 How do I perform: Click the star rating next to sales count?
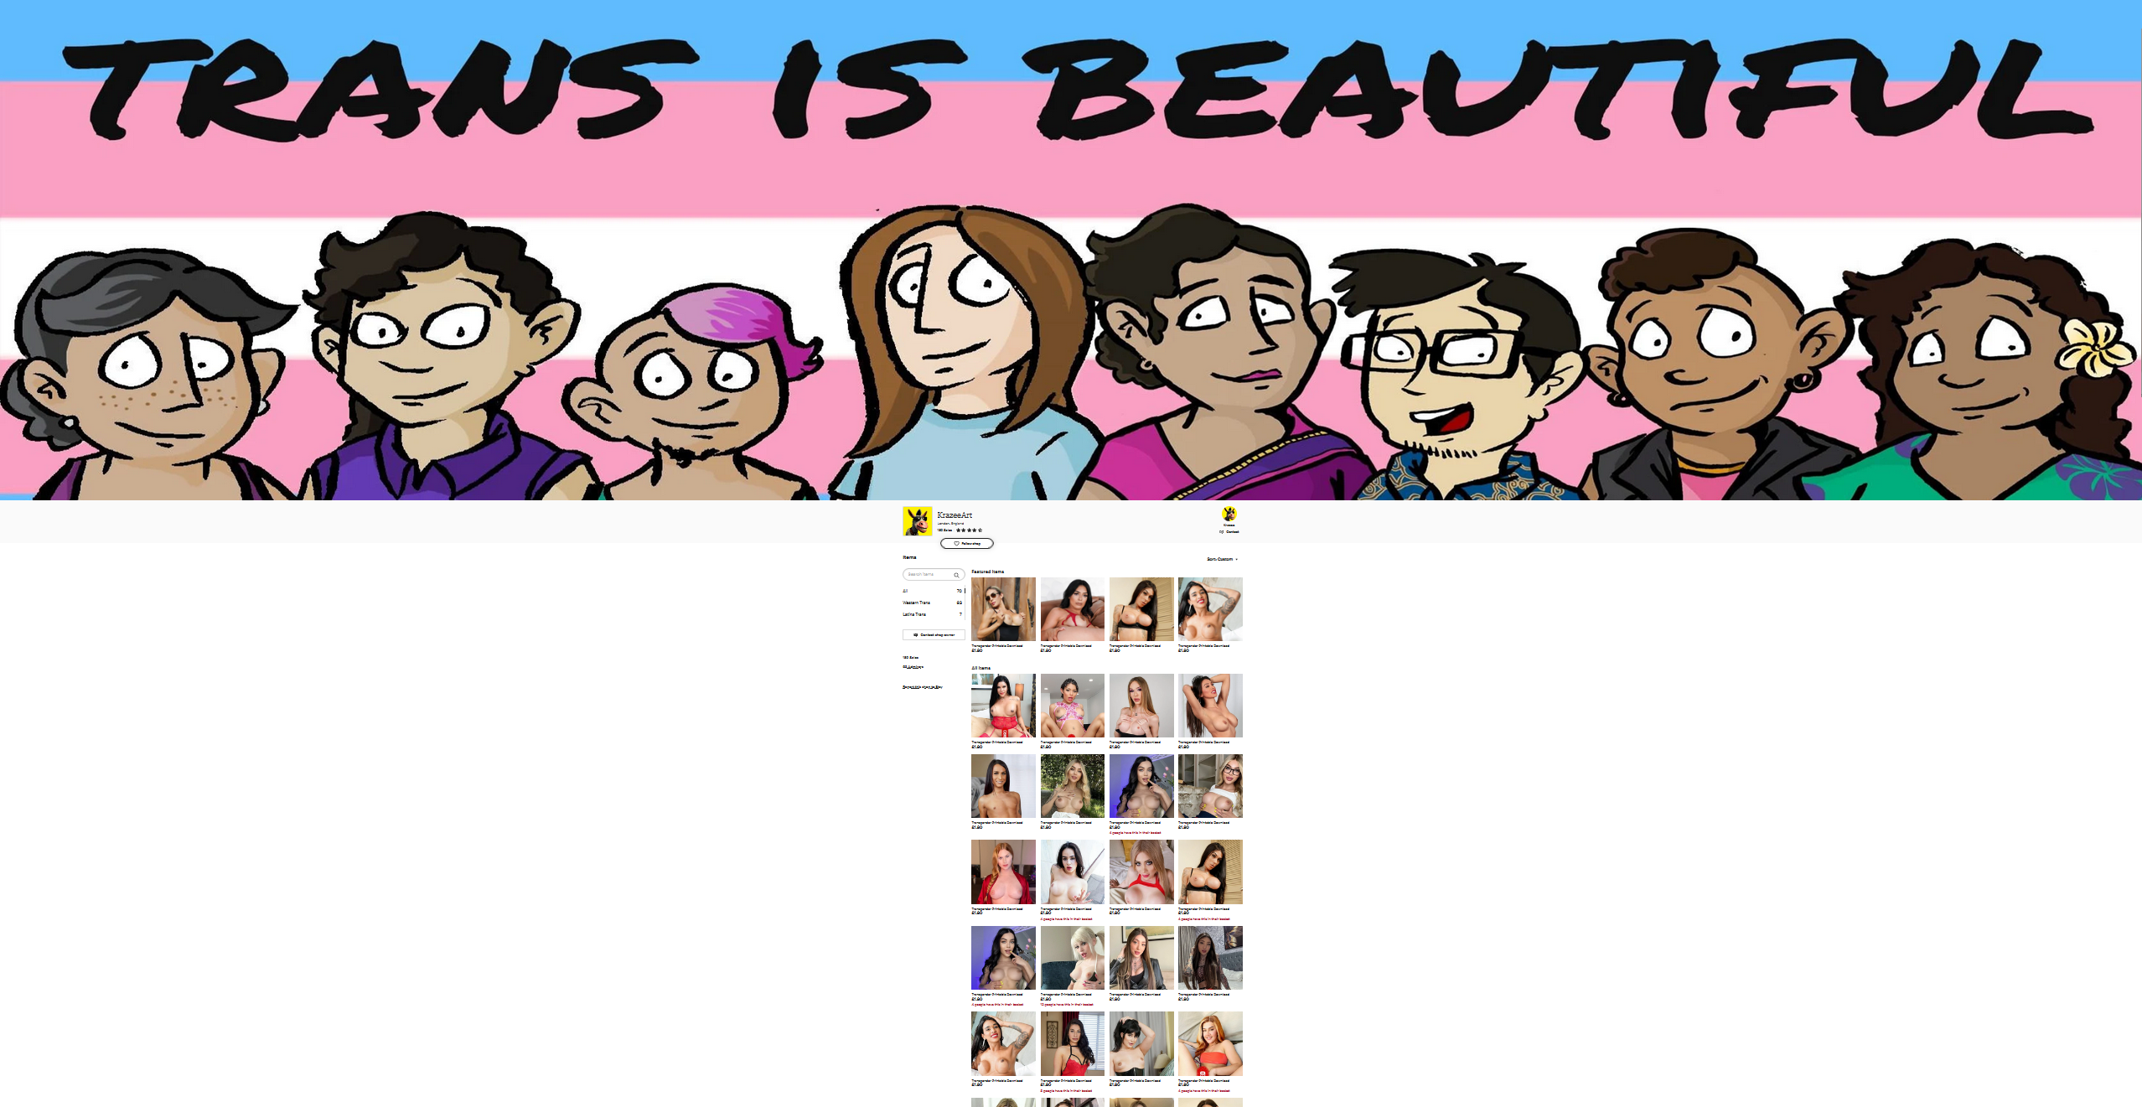point(969,530)
